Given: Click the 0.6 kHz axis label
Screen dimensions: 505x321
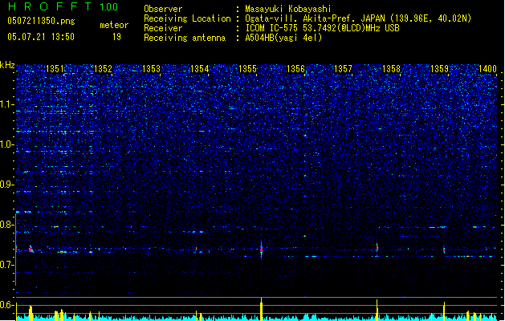Looking at the screenshot, I should pos(7,305).
